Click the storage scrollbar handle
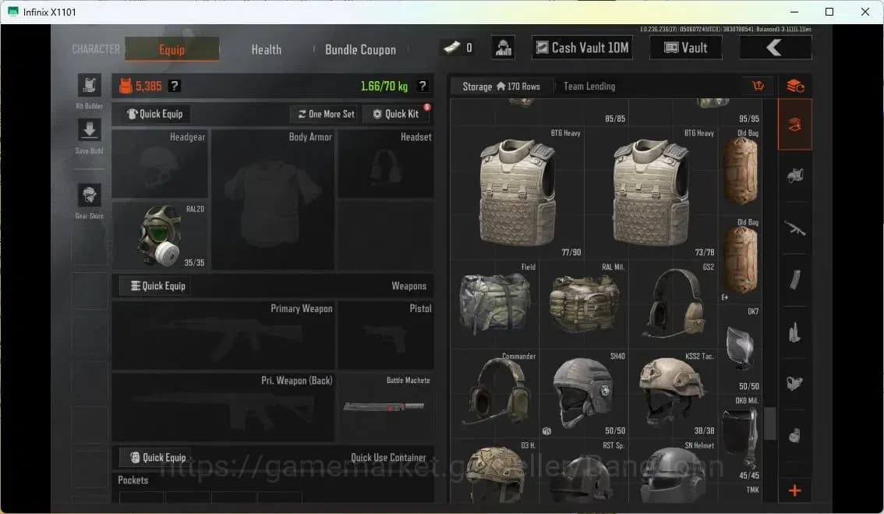This screenshot has height=514, width=884. (x=769, y=423)
